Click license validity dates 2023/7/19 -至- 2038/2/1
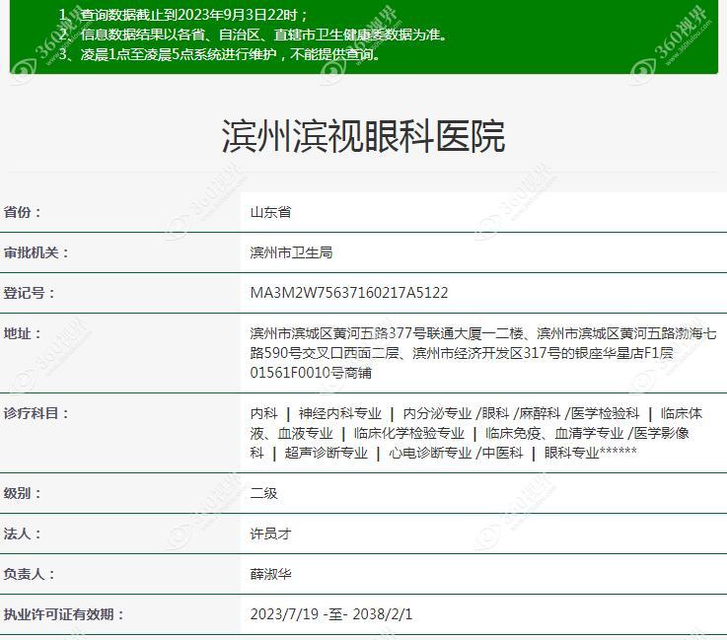Image resolution: width=727 pixels, height=640 pixels. coord(331,614)
